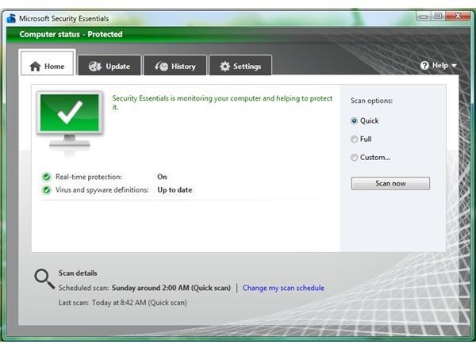The width and height of the screenshot is (476, 344).
Task: Click green check beside Virus and spyware definitions
Action: pos(47,190)
